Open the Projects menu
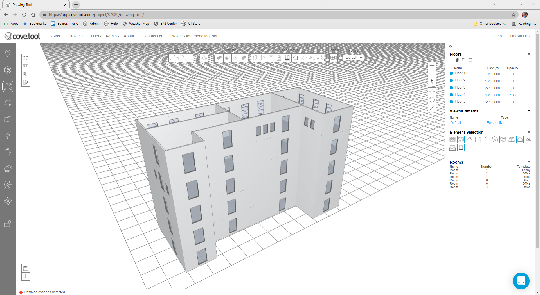540x295 pixels. coord(75,36)
